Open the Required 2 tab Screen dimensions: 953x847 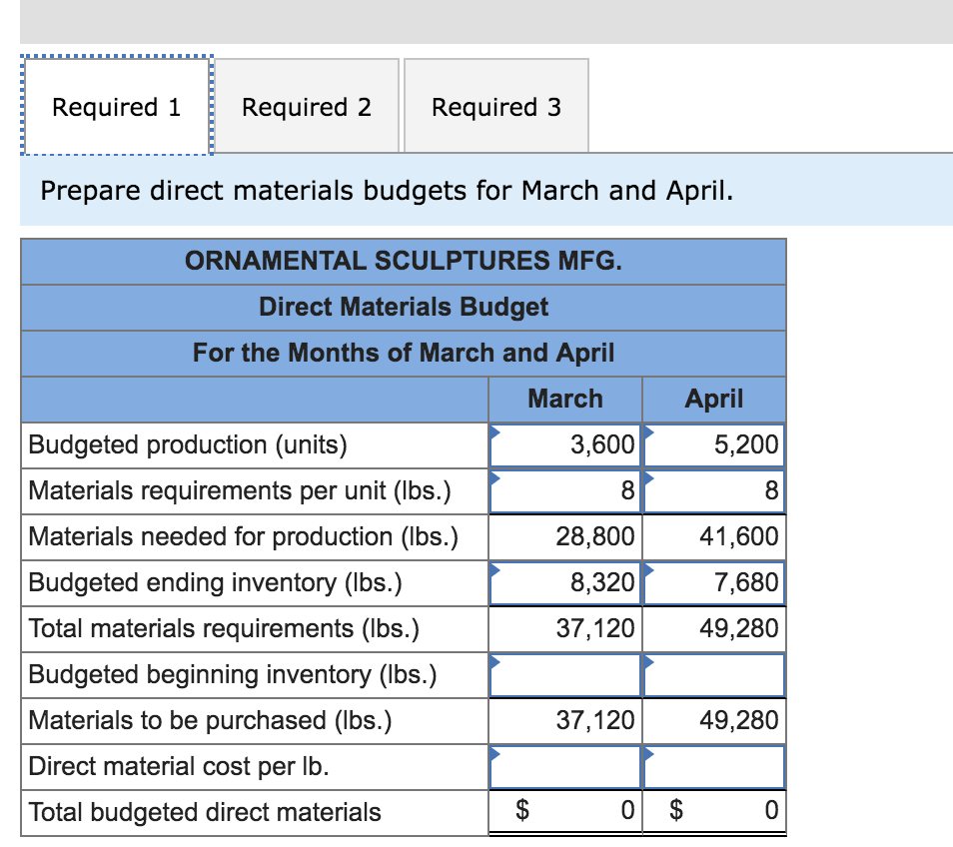307,107
